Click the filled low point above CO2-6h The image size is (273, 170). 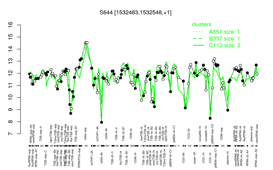point(186,108)
